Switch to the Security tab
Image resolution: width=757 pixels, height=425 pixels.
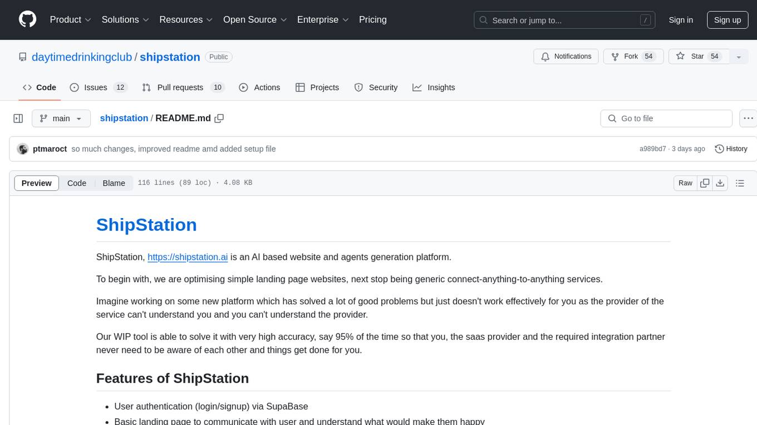click(376, 87)
